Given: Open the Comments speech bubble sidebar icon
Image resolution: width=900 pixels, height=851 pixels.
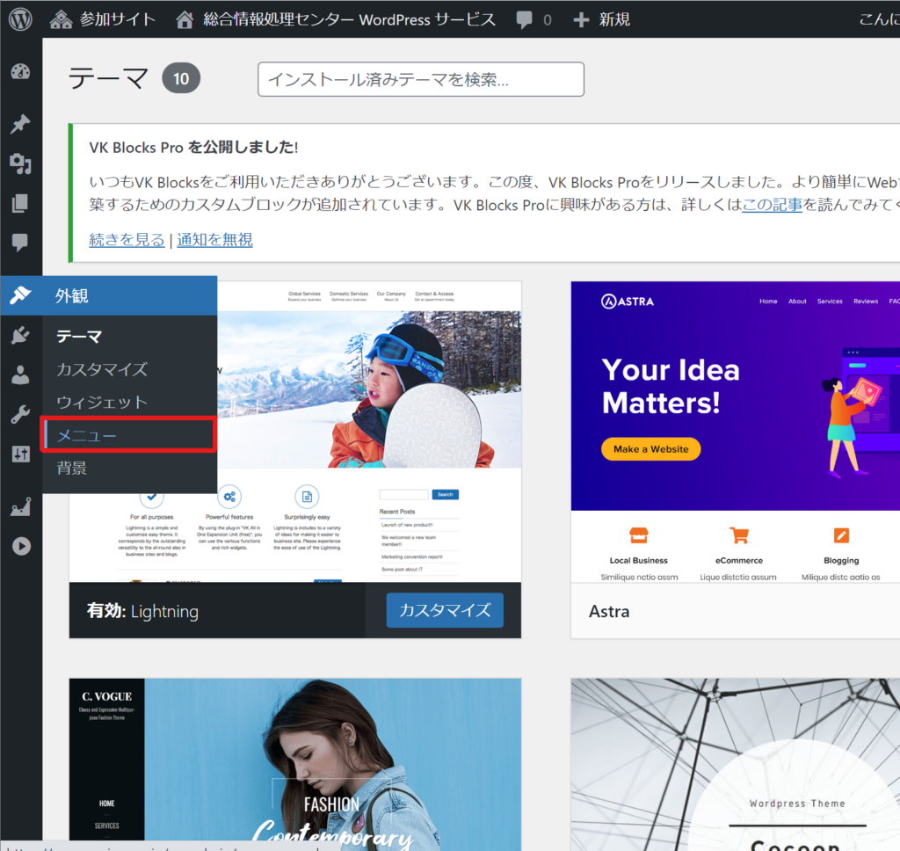Looking at the screenshot, I should (x=20, y=243).
